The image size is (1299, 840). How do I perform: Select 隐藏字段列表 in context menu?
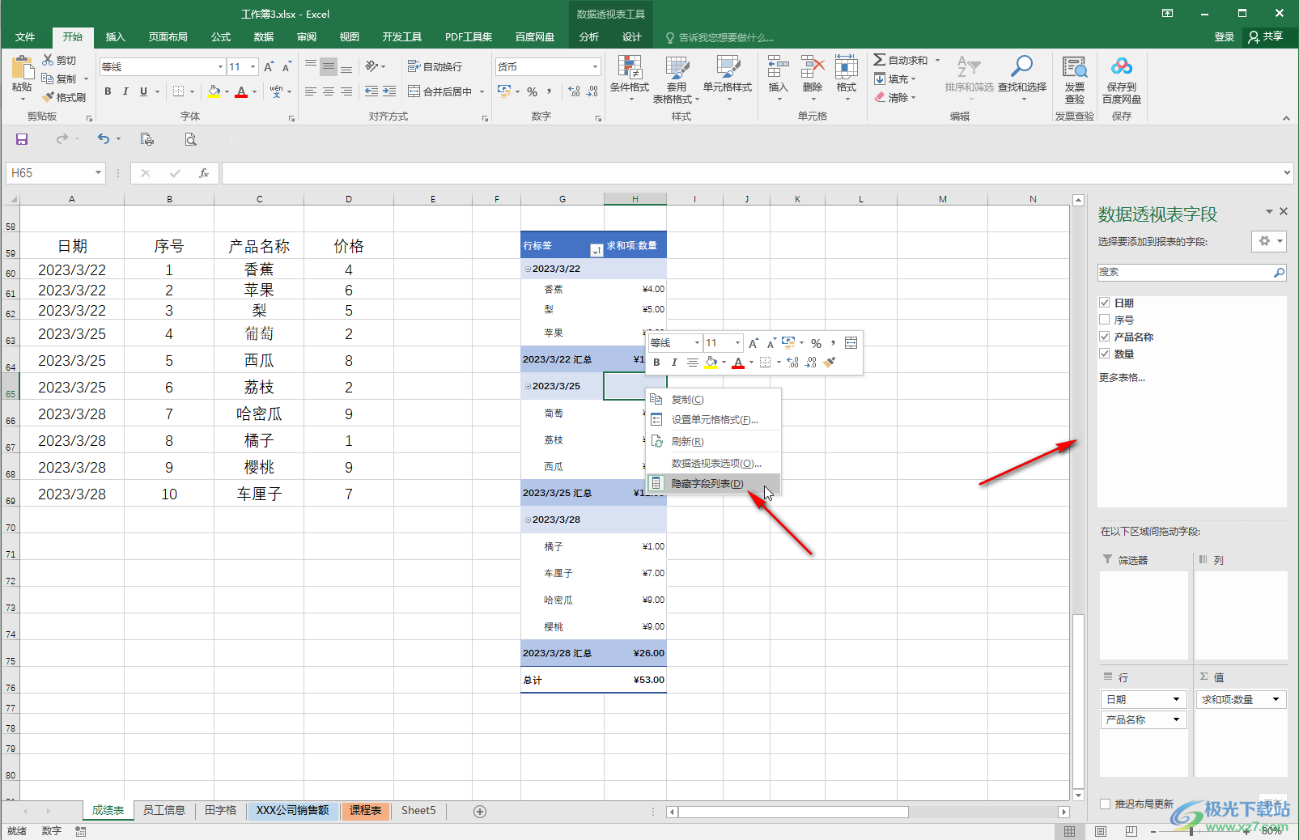[713, 483]
